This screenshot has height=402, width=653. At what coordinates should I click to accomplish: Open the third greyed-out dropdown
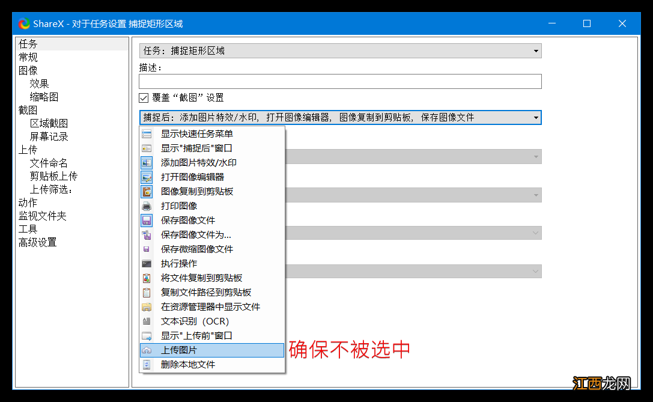413,233
